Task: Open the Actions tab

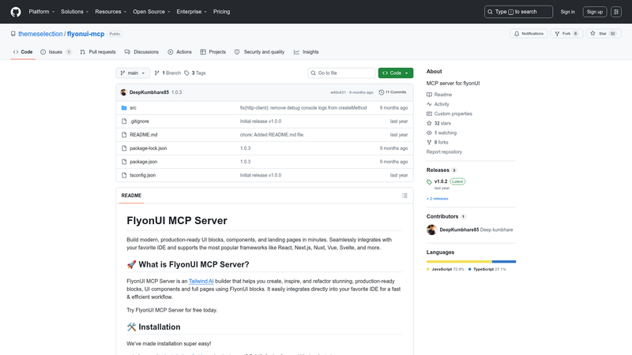Action: tap(180, 52)
